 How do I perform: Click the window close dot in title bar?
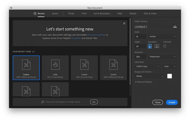[x=11, y=8]
